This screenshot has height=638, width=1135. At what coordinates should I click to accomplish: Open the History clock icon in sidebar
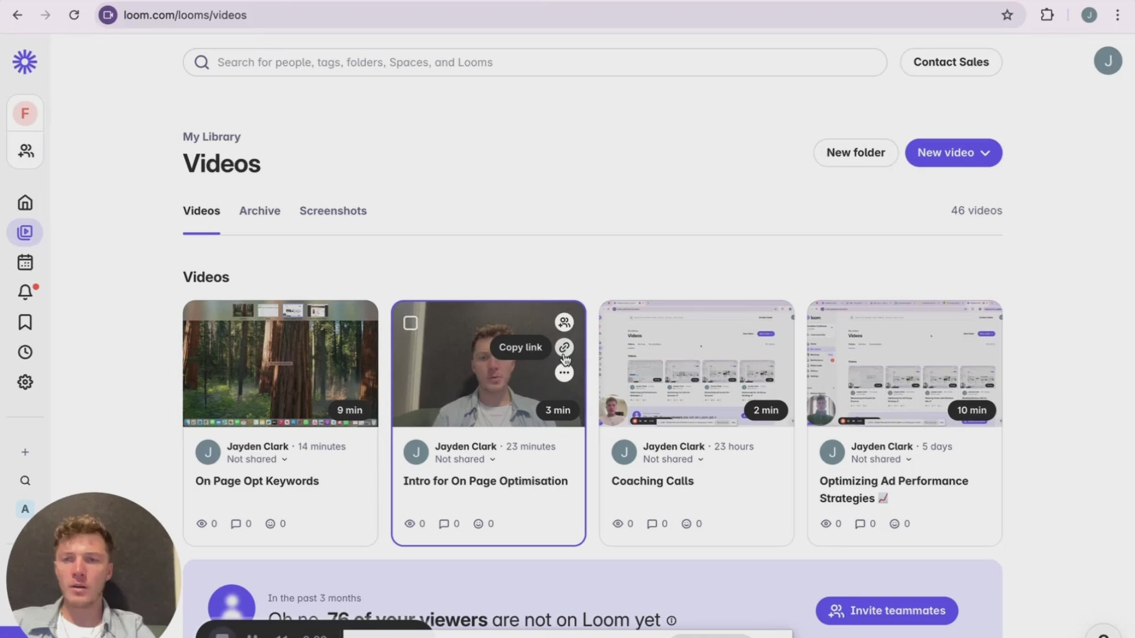coord(25,352)
